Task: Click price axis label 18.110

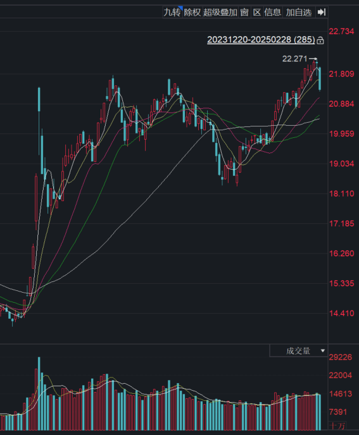Action: point(341,193)
